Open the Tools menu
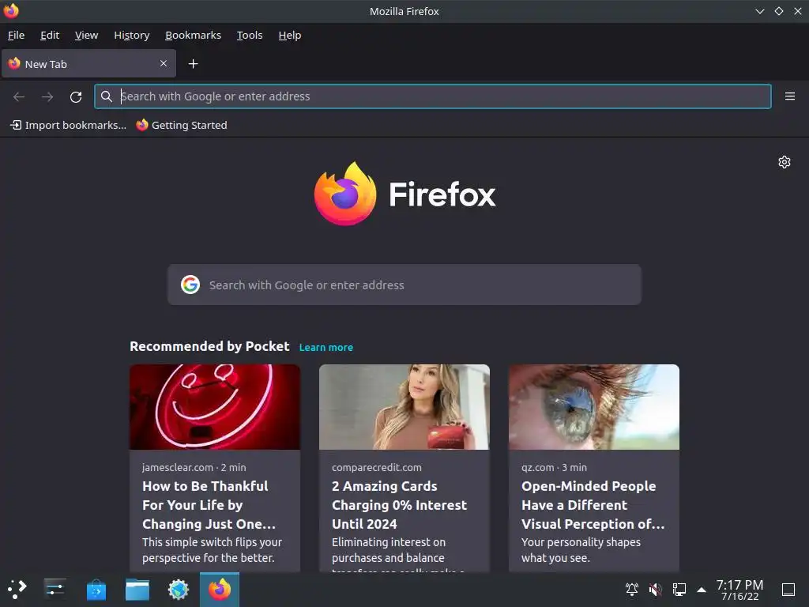 tap(250, 35)
